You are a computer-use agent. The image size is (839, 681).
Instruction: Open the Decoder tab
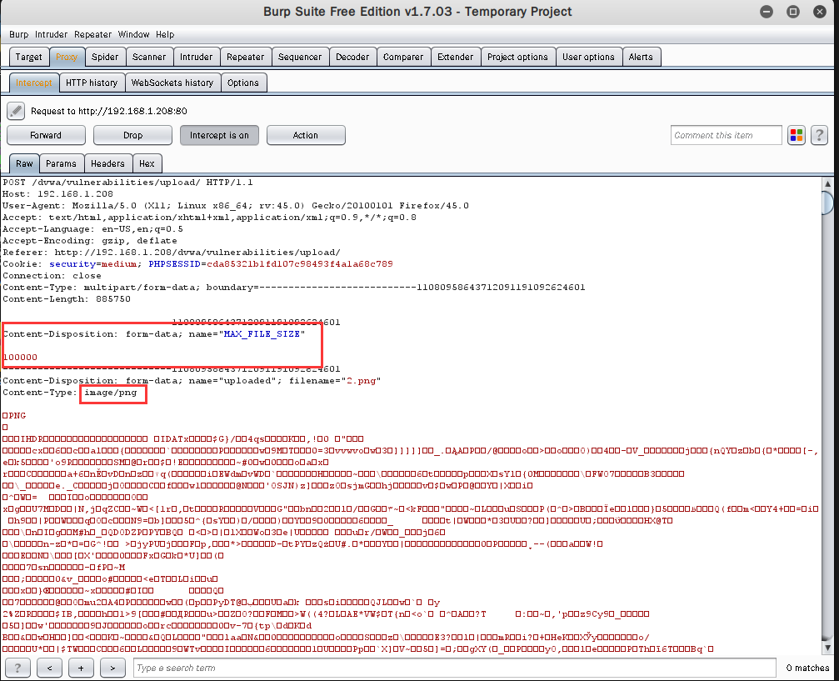pos(352,57)
